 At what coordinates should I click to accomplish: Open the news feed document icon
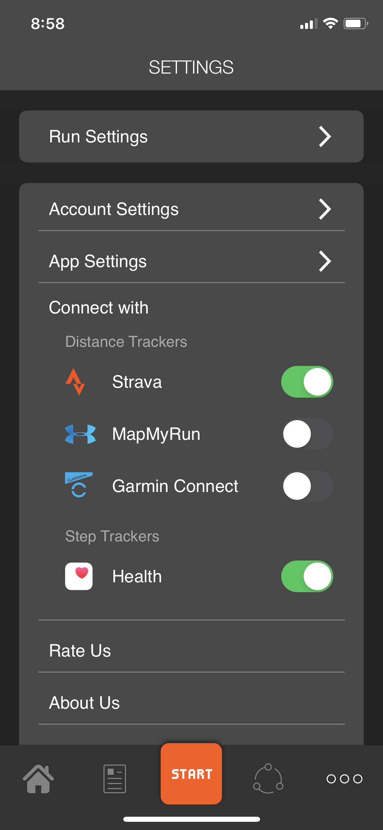pyautogui.click(x=115, y=779)
